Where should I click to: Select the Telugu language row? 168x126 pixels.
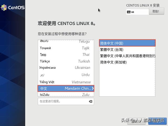[x=66, y=41]
